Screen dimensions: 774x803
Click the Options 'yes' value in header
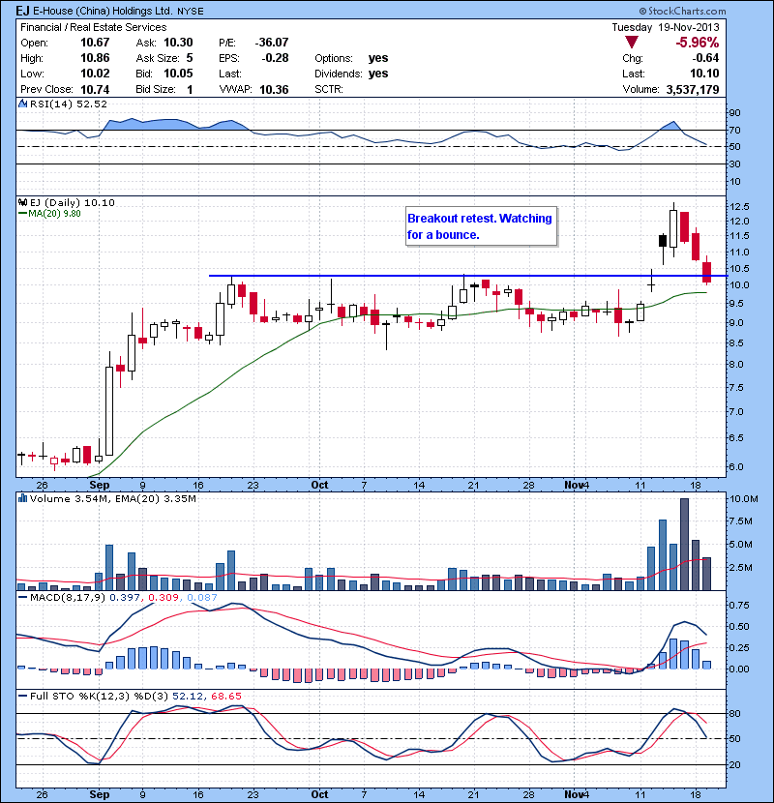point(378,58)
